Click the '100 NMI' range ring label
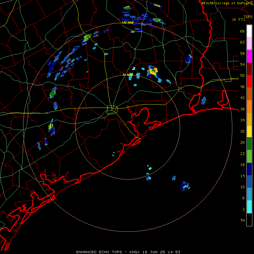254x254 pixels. 128,23
